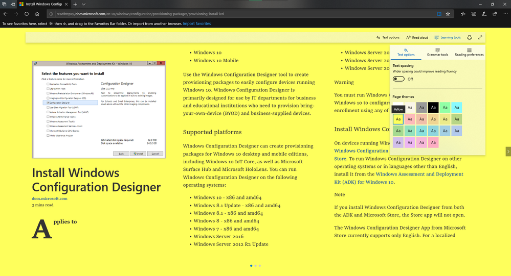
Task: Open Windows Assessment and Deployment Kit link
Action: tap(398, 178)
